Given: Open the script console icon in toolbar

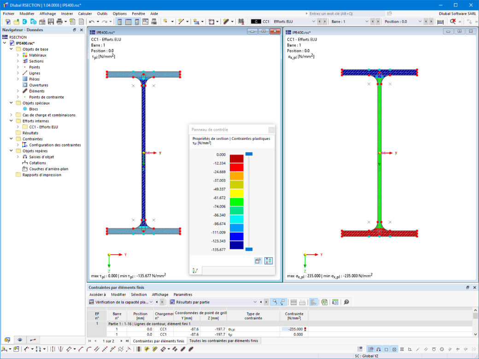Looking at the screenshot, I should (x=146, y=22).
